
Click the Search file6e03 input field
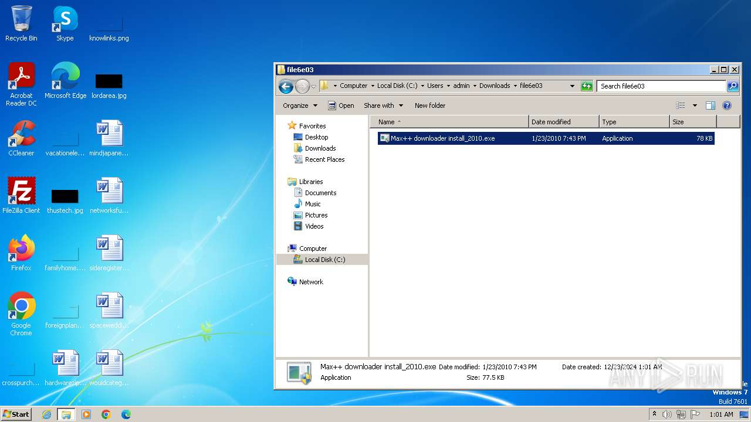(662, 86)
